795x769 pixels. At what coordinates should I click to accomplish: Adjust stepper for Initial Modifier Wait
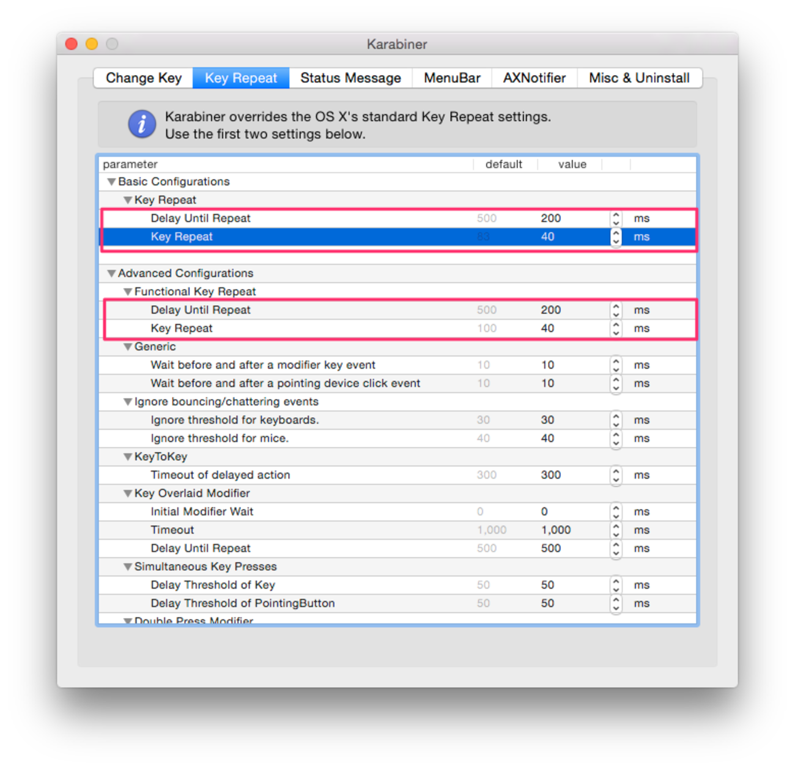[x=616, y=512]
